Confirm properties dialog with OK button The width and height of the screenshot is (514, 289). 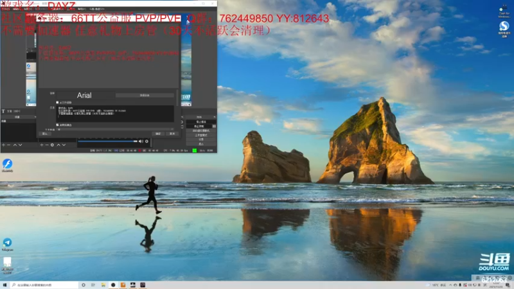pyautogui.click(x=158, y=134)
